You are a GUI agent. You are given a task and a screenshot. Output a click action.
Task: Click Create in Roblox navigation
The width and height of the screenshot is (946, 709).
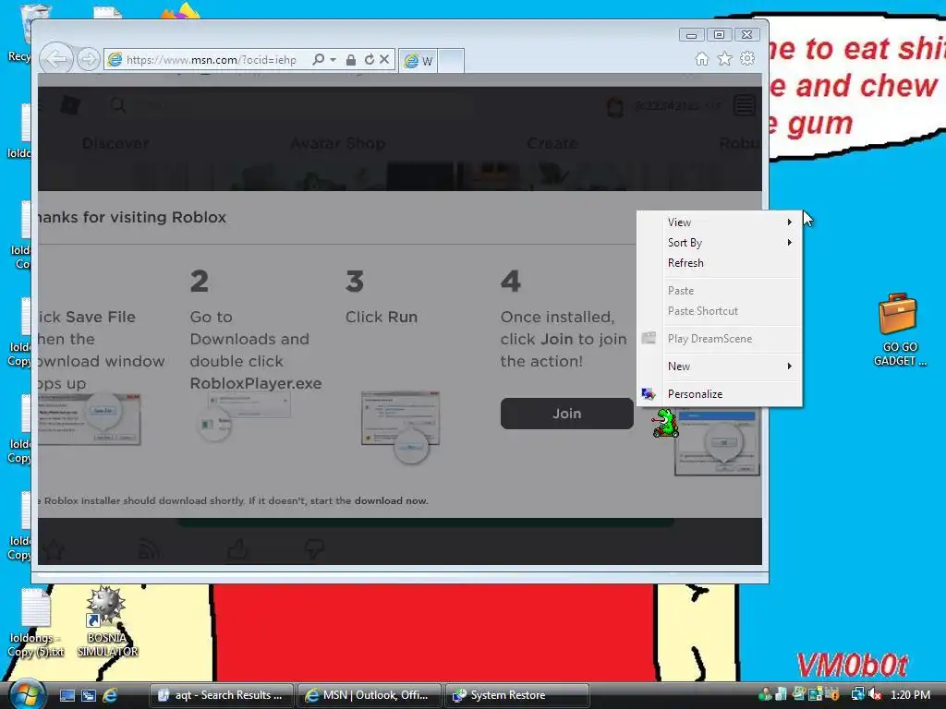tap(552, 143)
